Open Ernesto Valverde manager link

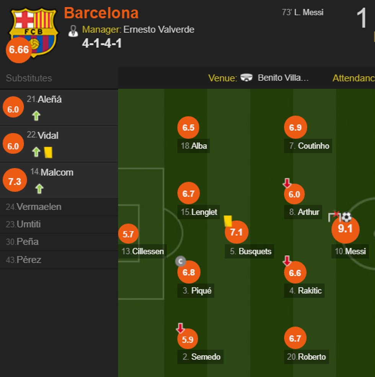point(158,29)
